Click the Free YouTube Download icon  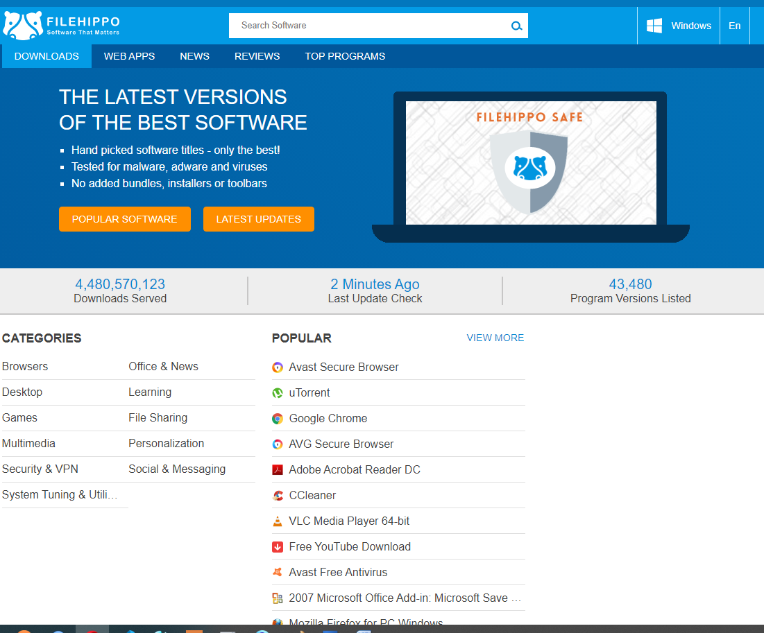(278, 547)
